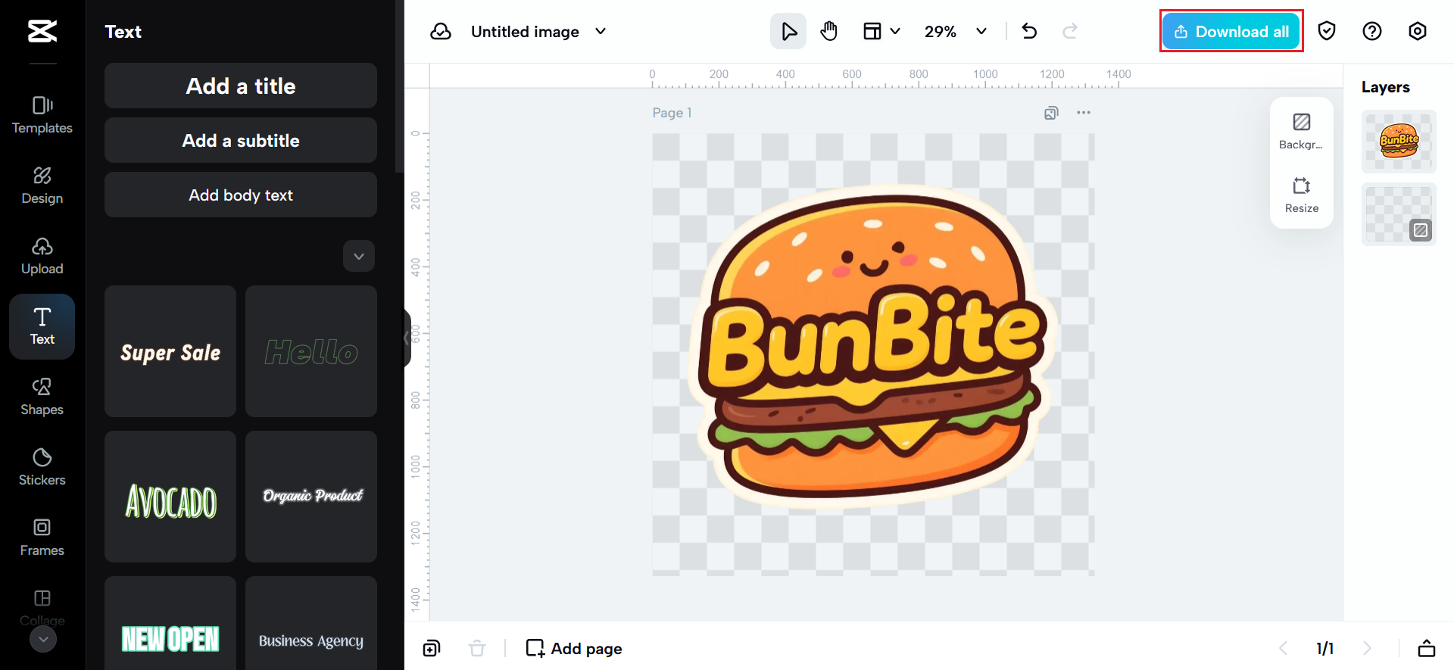The width and height of the screenshot is (1454, 670).
Task: Open the Untitled image name dropdown
Action: pyautogui.click(x=601, y=32)
